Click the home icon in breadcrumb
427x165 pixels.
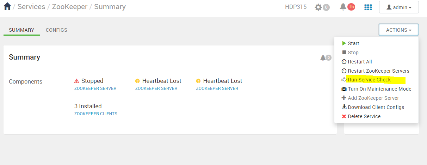coord(7,6)
